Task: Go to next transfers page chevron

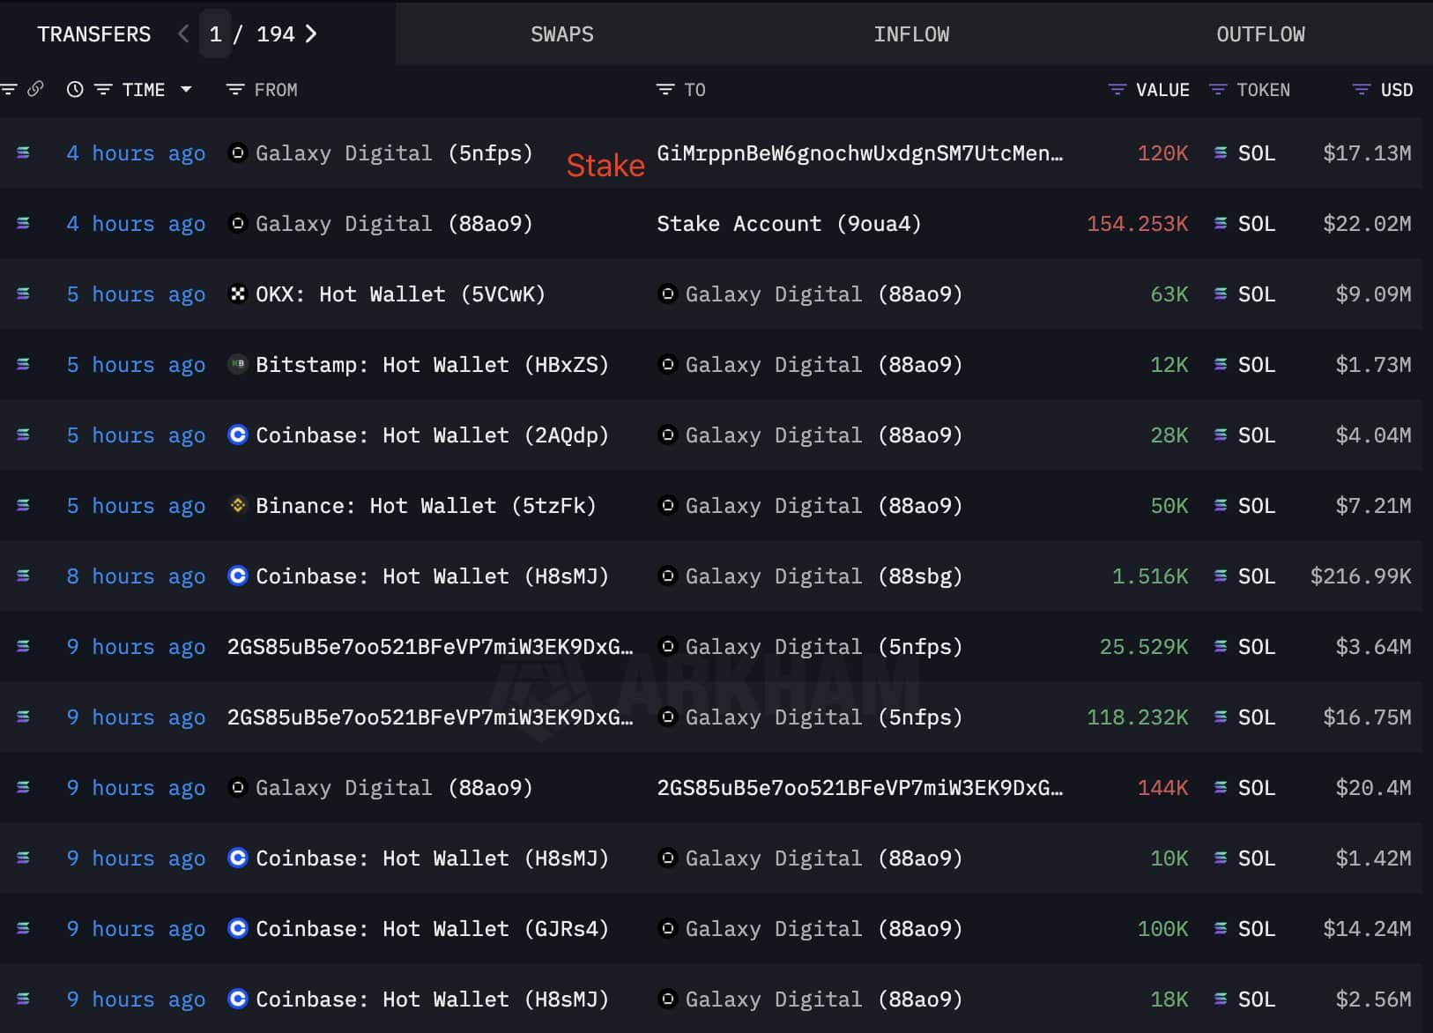Action: tap(310, 33)
